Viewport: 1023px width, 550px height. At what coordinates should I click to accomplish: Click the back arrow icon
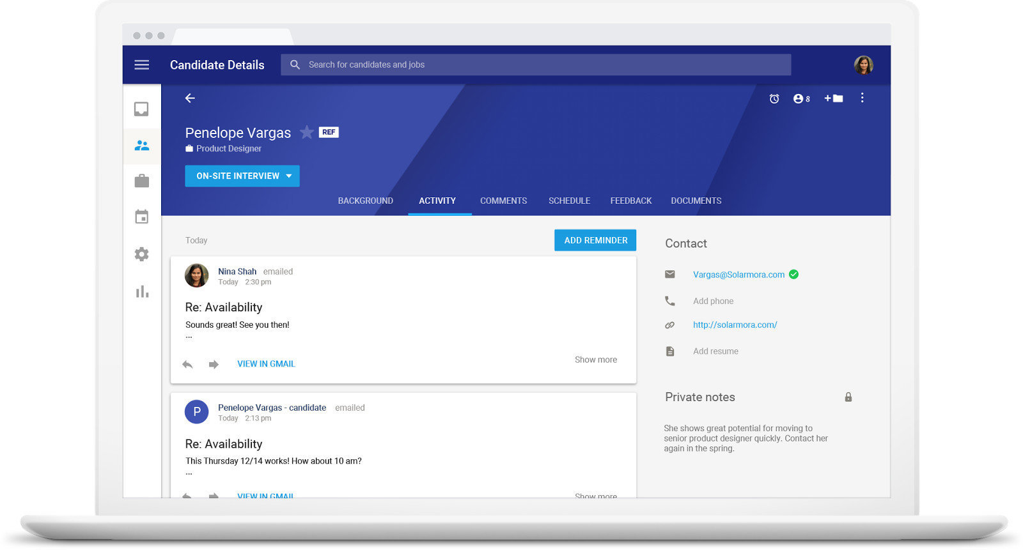pyautogui.click(x=190, y=98)
